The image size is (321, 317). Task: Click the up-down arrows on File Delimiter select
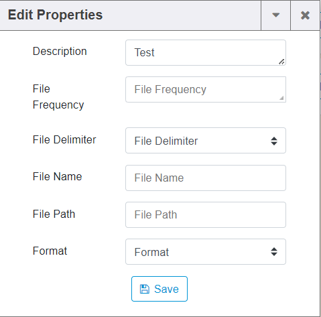pyautogui.click(x=274, y=141)
